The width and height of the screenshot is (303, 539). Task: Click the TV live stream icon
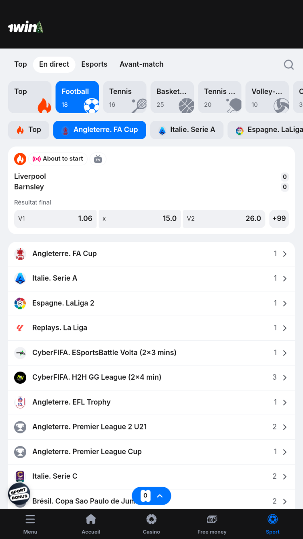[x=98, y=159]
